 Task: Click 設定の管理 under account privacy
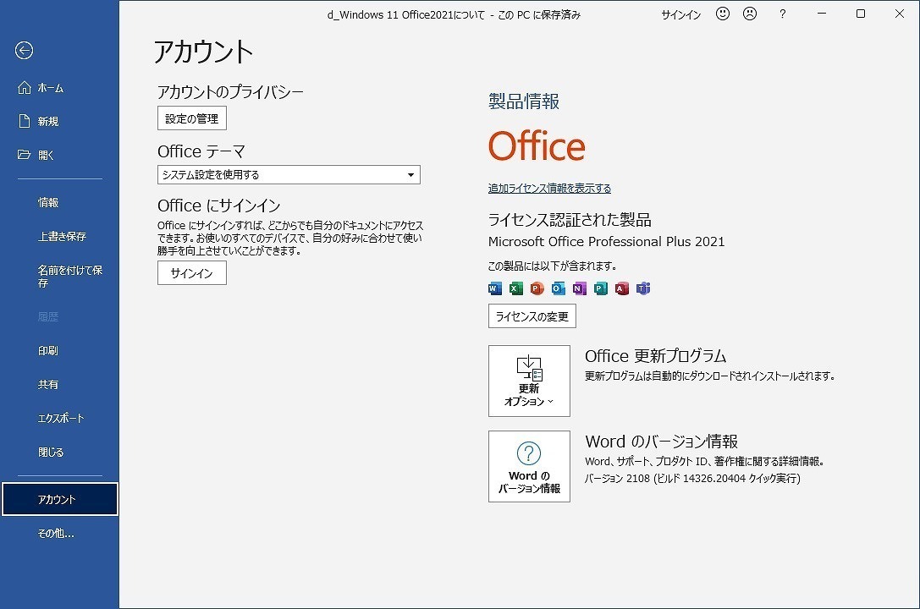(191, 118)
